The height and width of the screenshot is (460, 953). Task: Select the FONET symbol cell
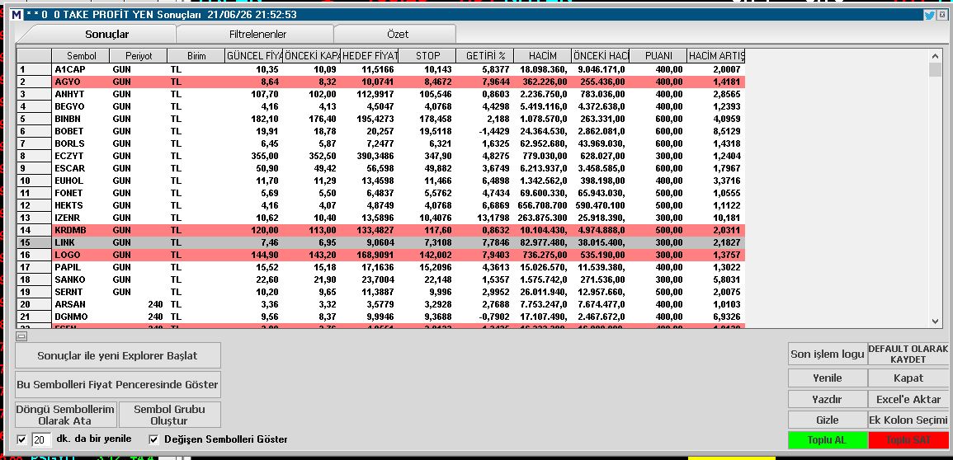[81, 193]
